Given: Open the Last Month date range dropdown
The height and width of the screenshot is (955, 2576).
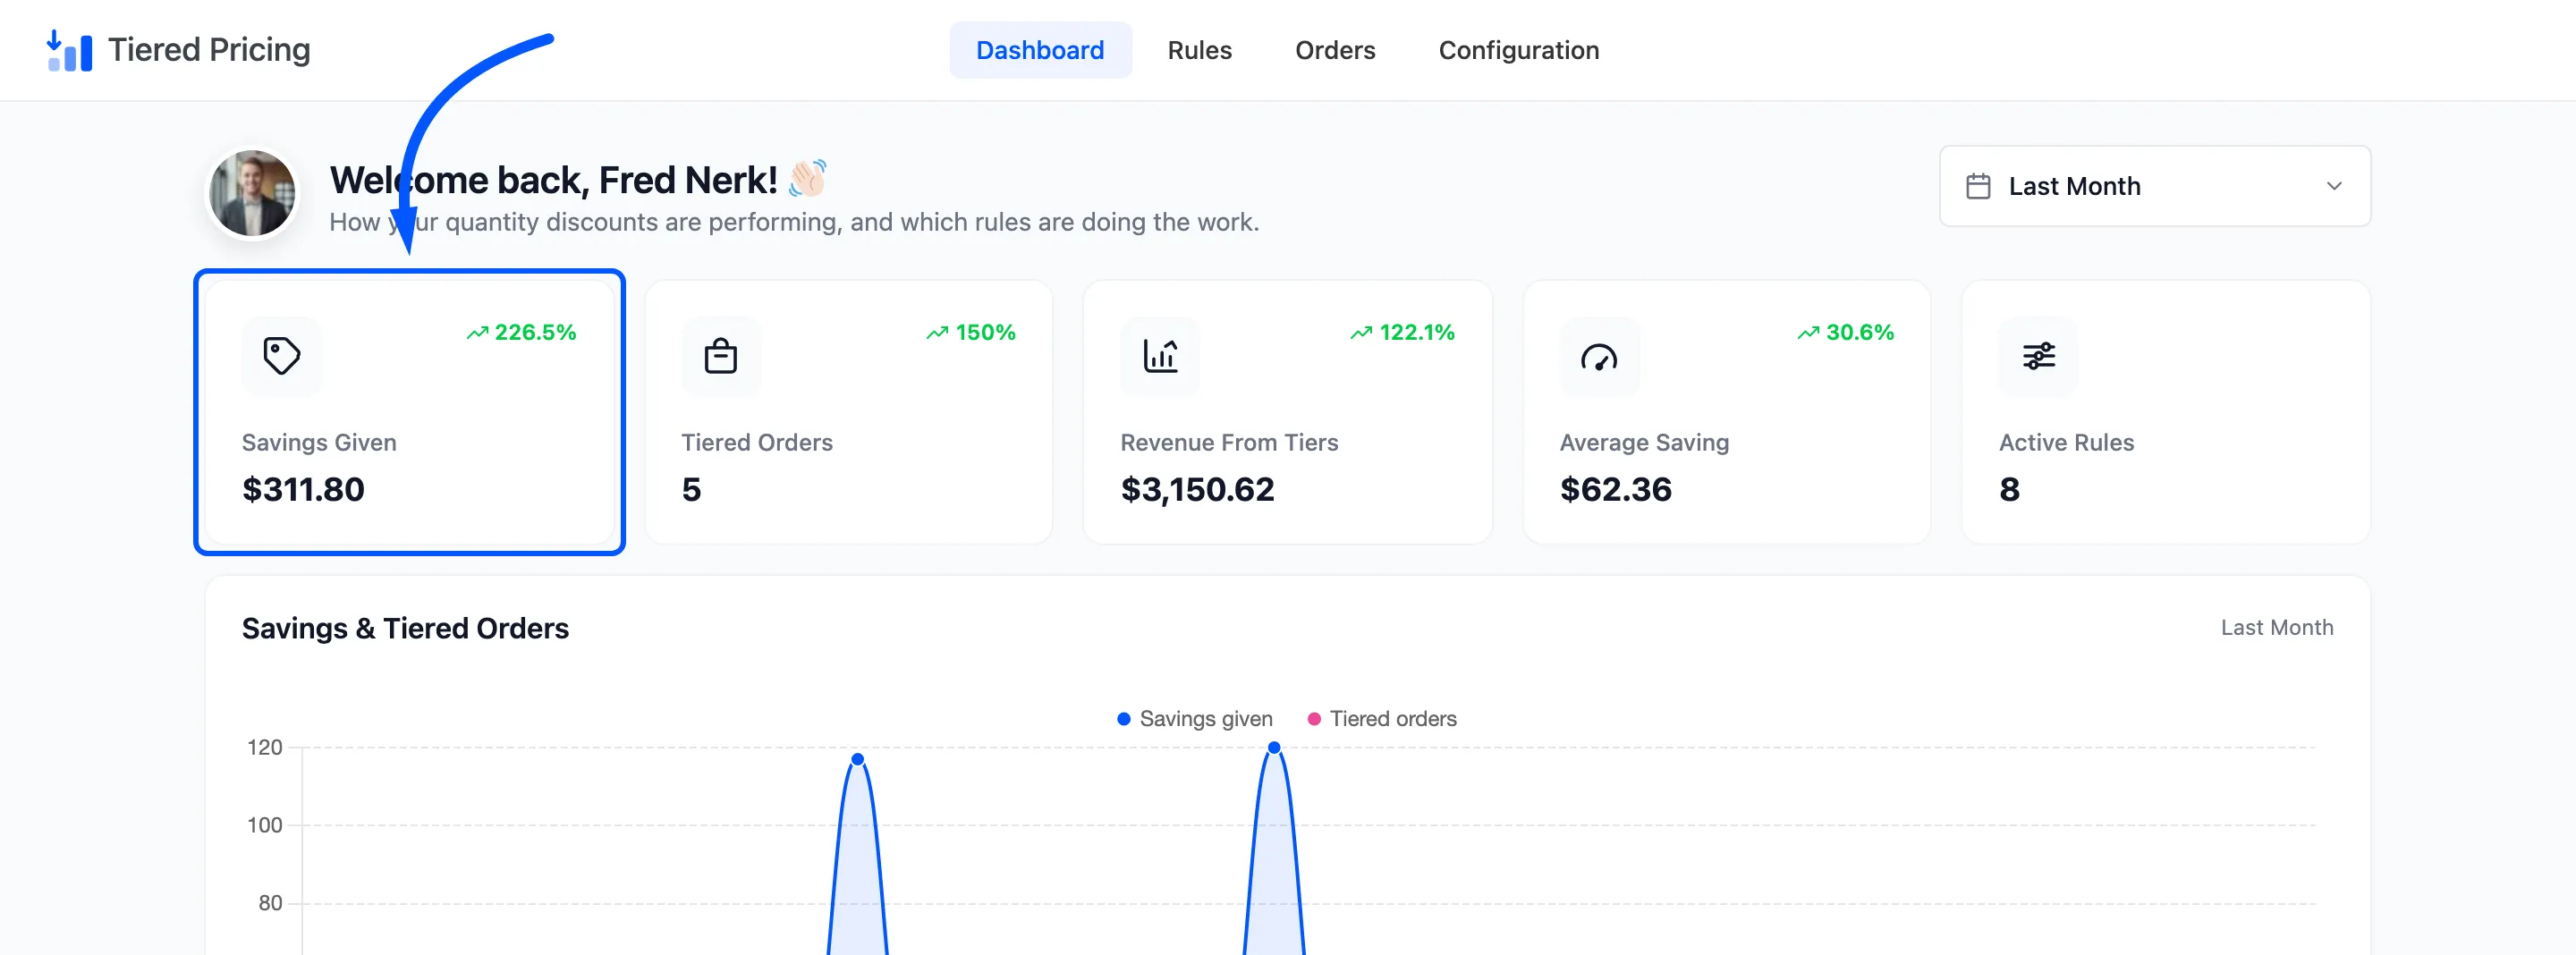Looking at the screenshot, I should pos(2155,186).
